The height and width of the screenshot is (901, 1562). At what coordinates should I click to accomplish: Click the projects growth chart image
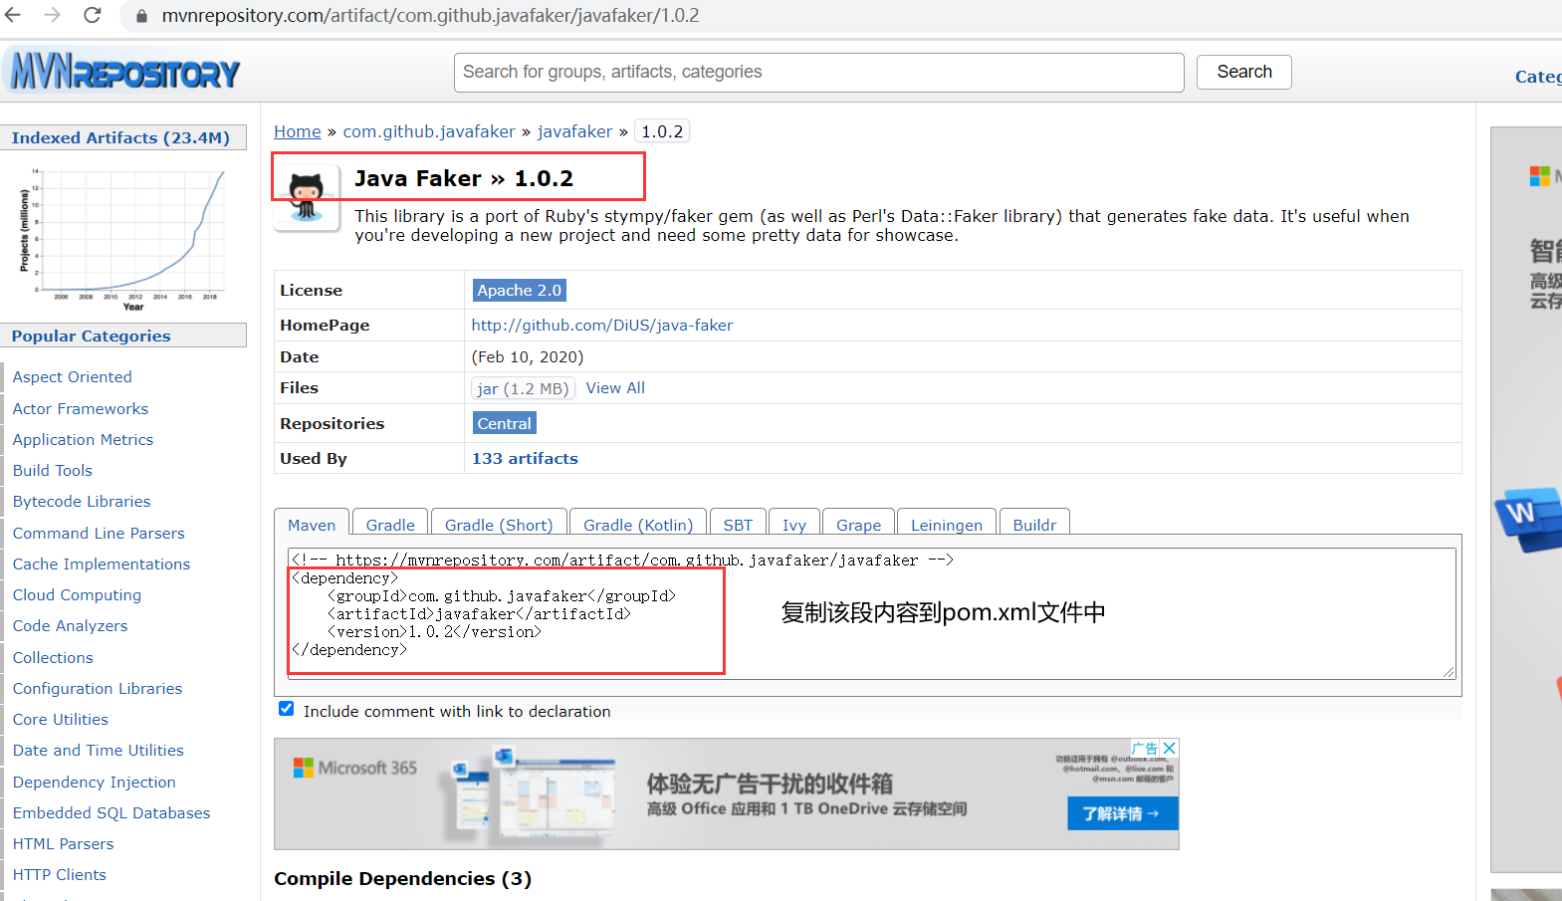[123, 240]
